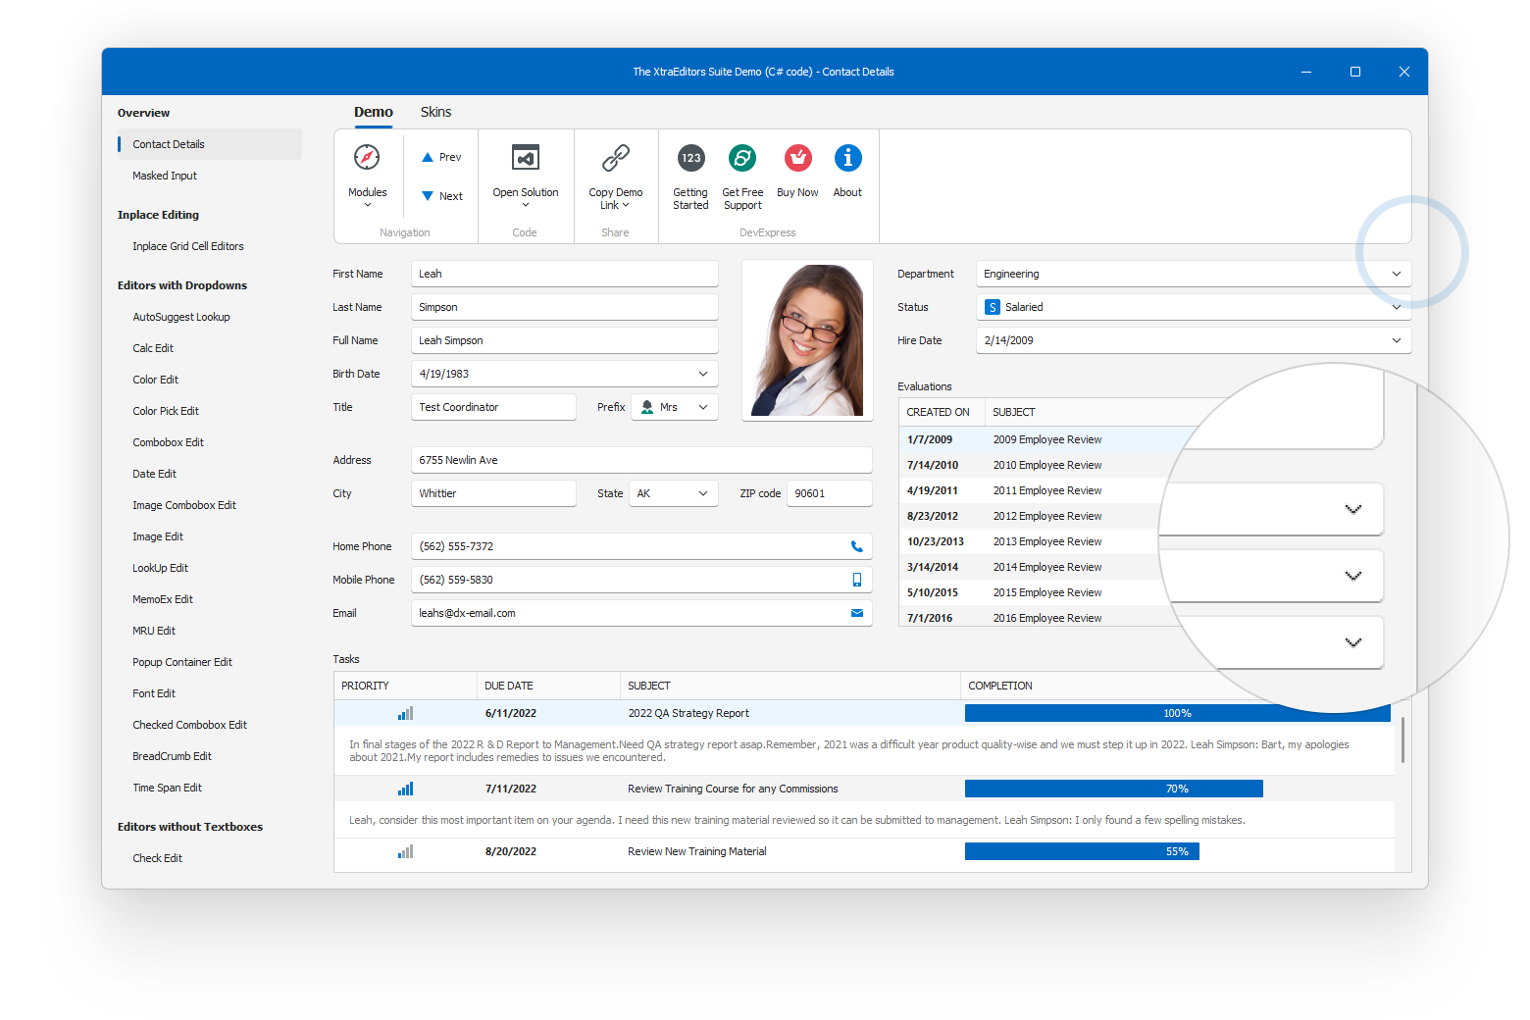Go to Next demo module
This screenshot has width=1530, height=1020.
[x=442, y=196]
